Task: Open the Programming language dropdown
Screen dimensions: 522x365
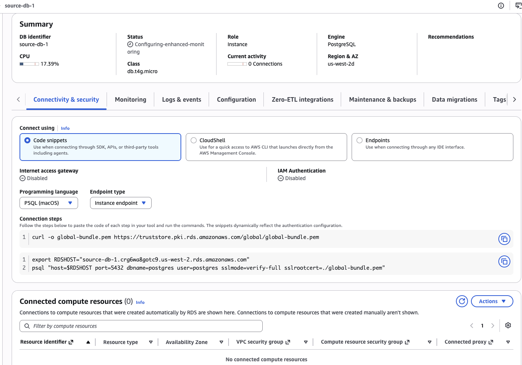Action: 49,203
